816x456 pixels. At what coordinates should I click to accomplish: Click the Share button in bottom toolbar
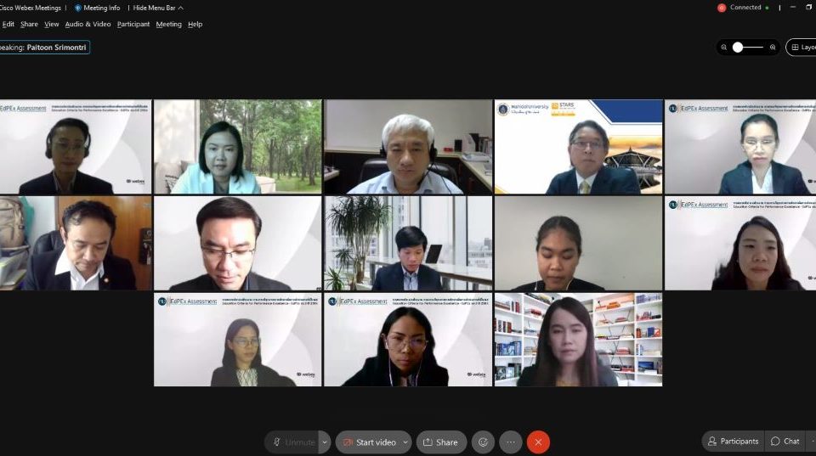[441, 442]
